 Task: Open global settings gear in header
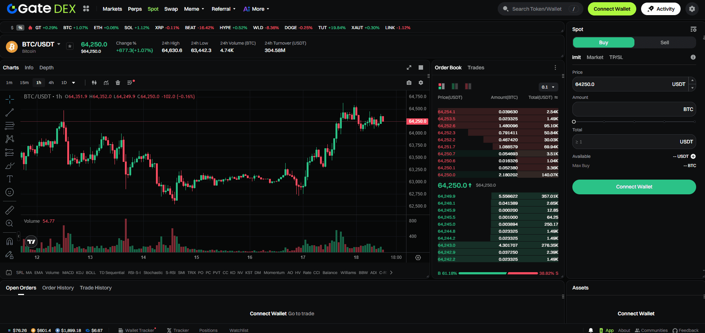coord(692,9)
